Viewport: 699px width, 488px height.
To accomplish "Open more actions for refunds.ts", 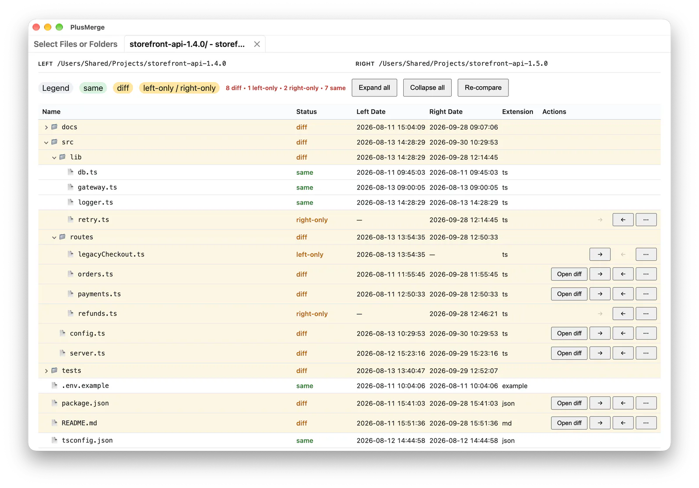I will point(646,314).
